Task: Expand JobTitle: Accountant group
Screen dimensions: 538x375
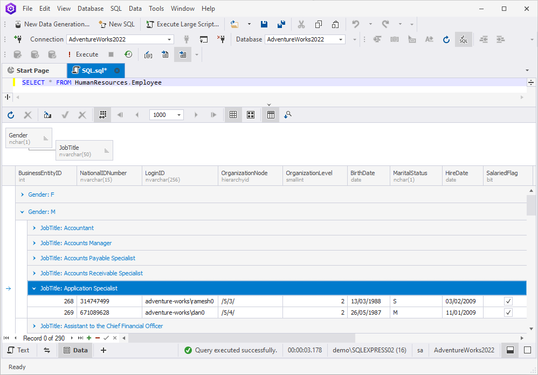Action: 35,228
